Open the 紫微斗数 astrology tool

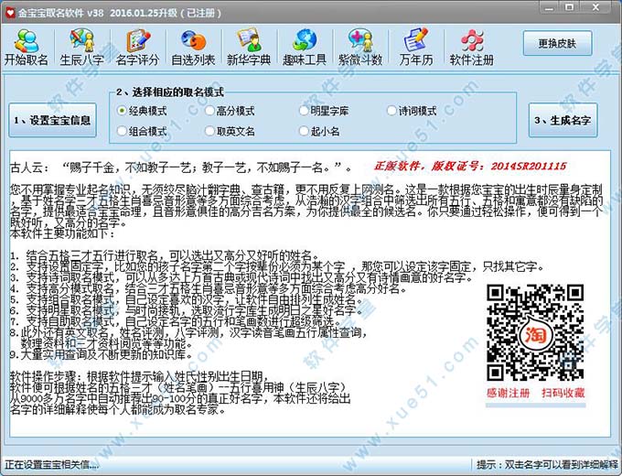click(359, 48)
